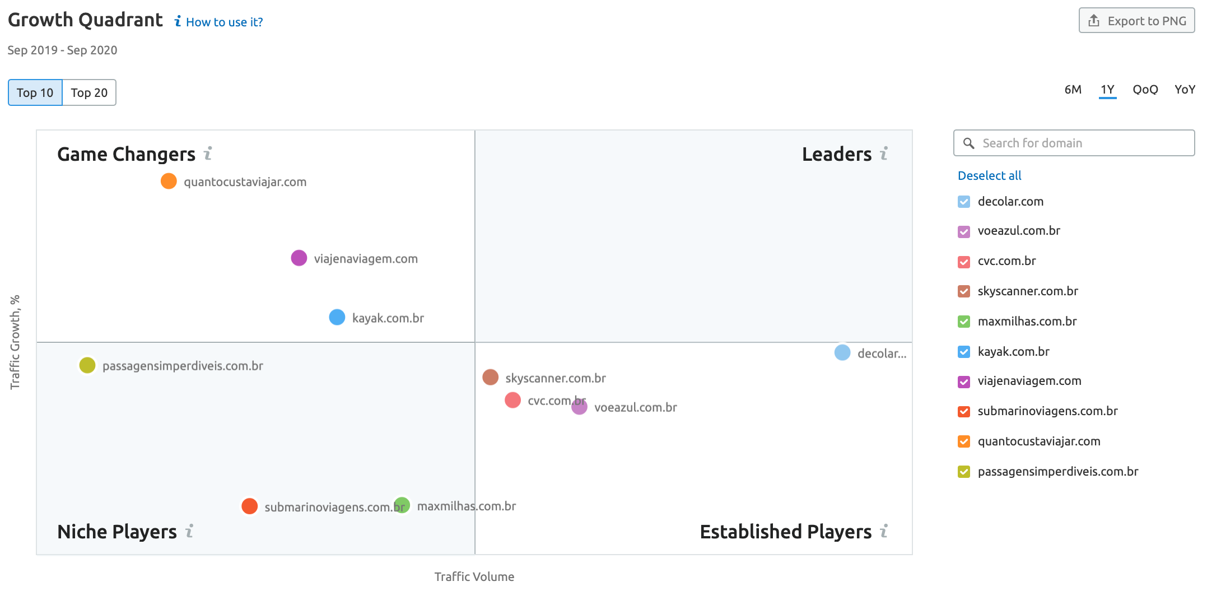Screen dimensions: 1207x600
Task: Switch the time range to YoY
Action: tap(1185, 89)
